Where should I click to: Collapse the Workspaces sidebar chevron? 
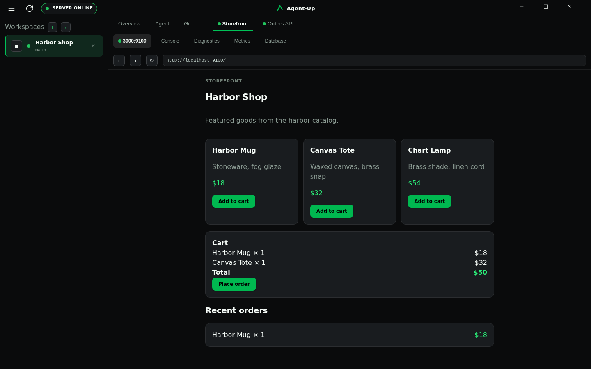66,27
